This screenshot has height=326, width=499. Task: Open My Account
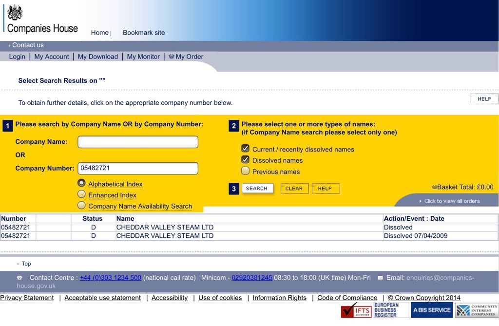(x=52, y=57)
